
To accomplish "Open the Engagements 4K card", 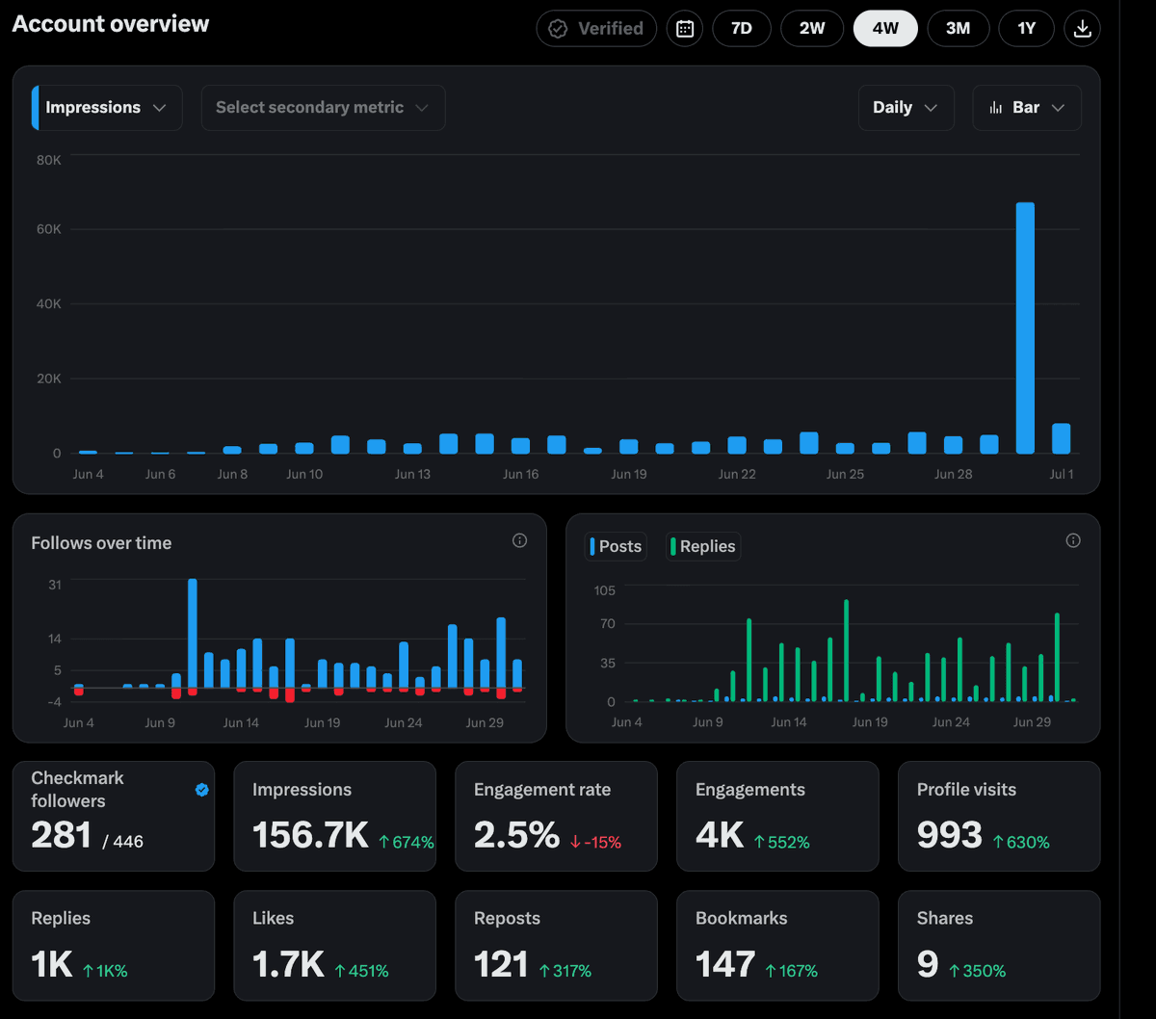I will point(778,816).
